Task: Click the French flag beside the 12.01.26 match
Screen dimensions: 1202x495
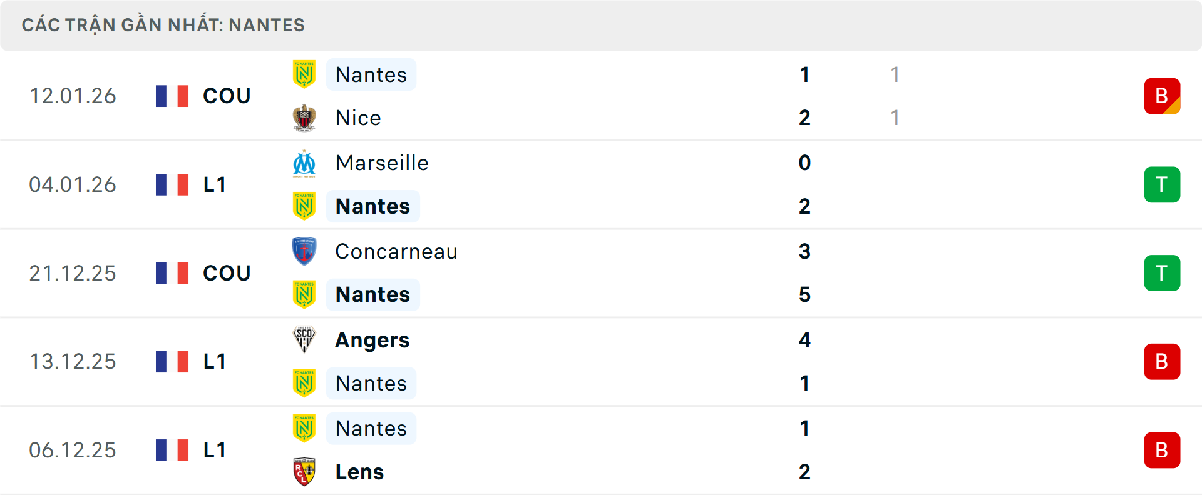Action: 172,96
